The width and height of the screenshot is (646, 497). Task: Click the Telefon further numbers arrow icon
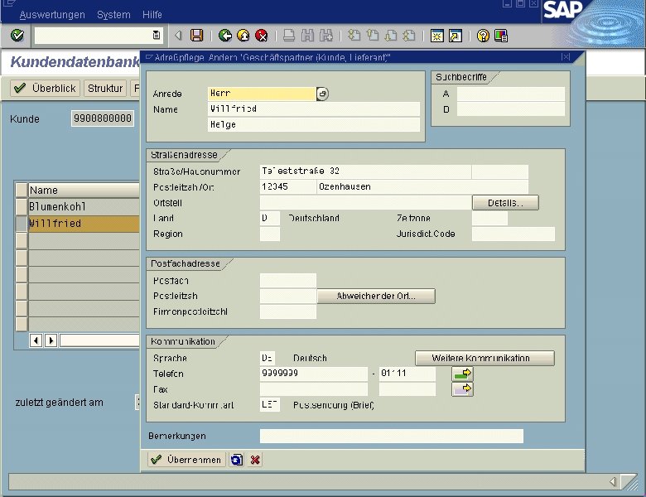click(x=463, y=374)
